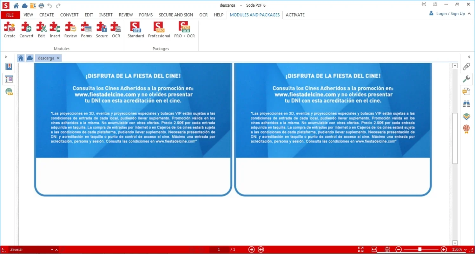Click the page number input field

219,250
